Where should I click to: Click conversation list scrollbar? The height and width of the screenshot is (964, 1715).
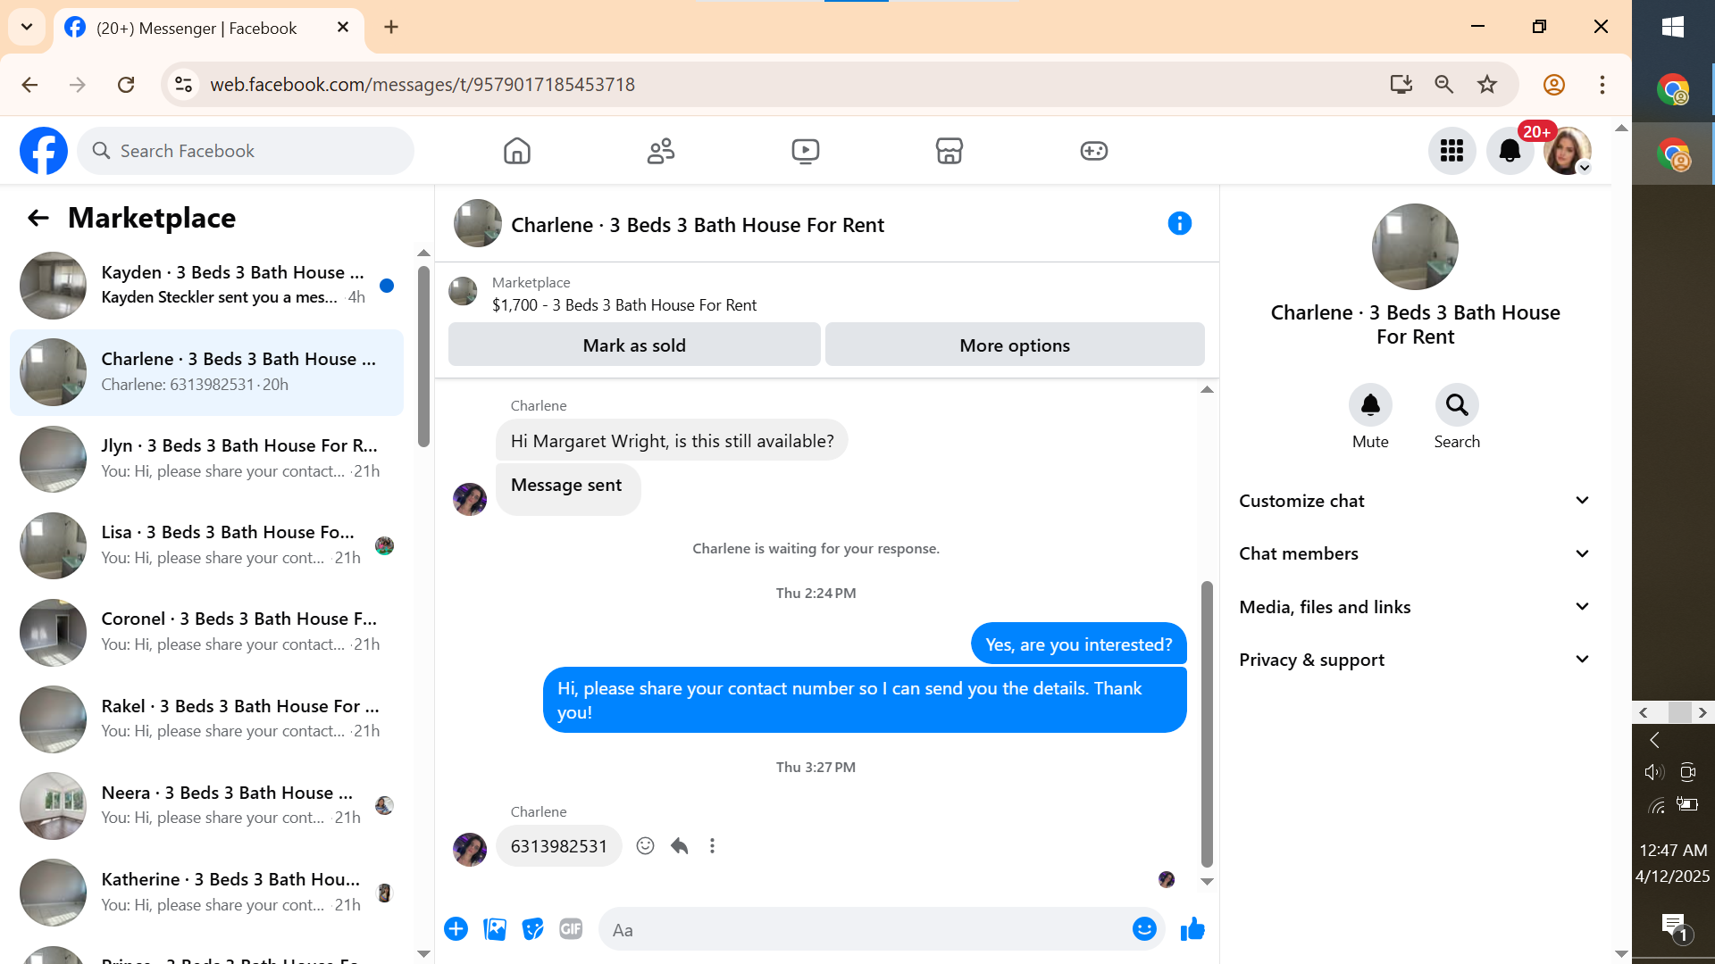pyautogui.click(x=423, y=357)
